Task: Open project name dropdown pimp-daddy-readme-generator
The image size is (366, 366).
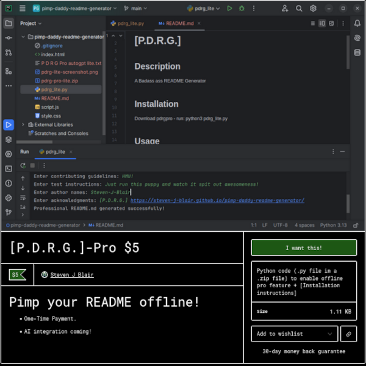Action: pyautogui.click(x=74, y=9)
